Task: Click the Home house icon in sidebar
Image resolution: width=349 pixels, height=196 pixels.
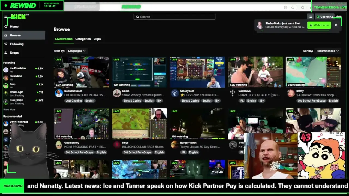Action: coord(6,27)
